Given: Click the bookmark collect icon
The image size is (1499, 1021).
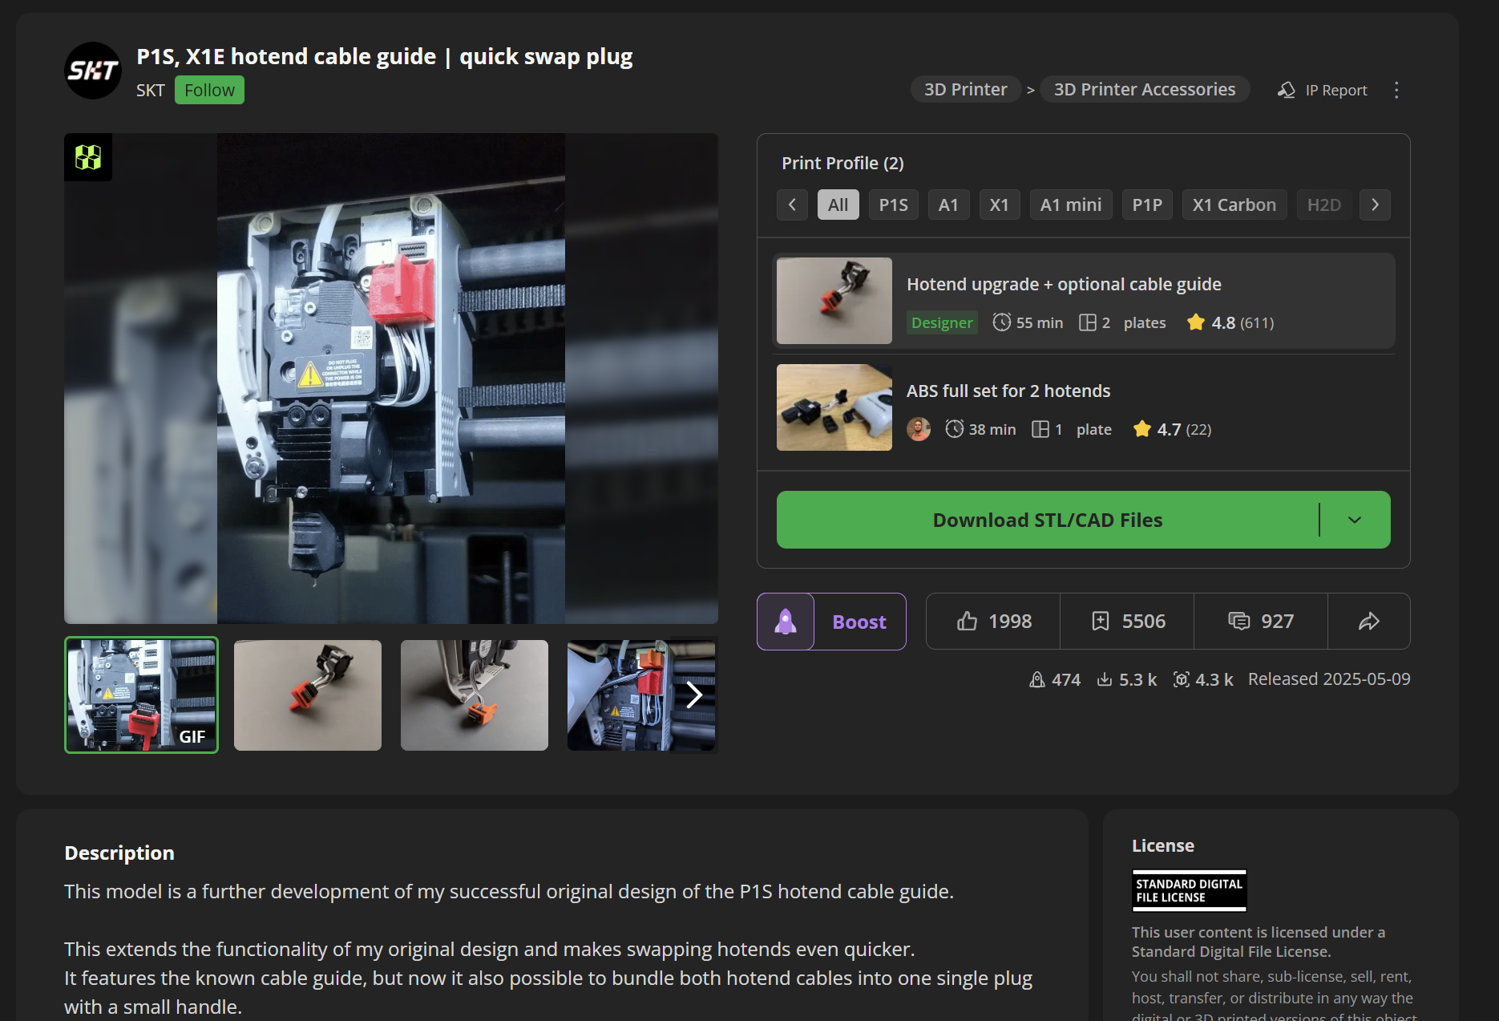Looking at the screenshot, I should [1101, 621].
